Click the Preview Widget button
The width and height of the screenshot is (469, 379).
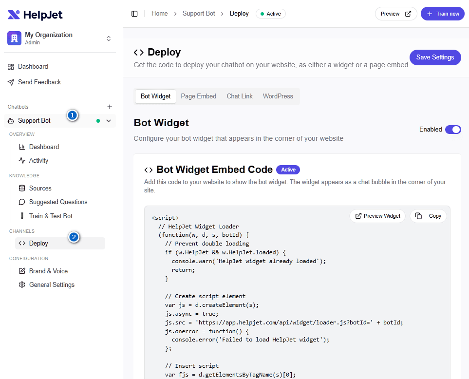pos(377,216)
